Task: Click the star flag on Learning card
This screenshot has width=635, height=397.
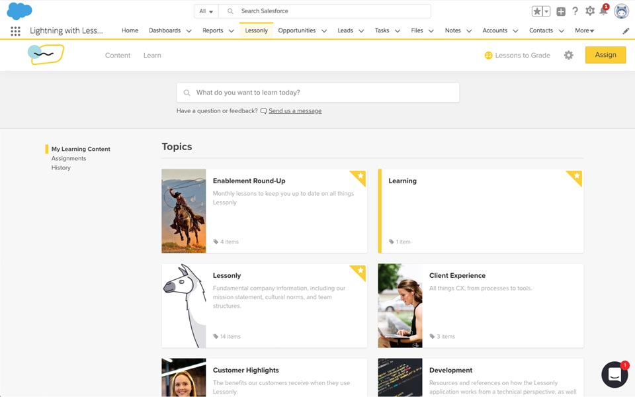Action: [576, 177]
